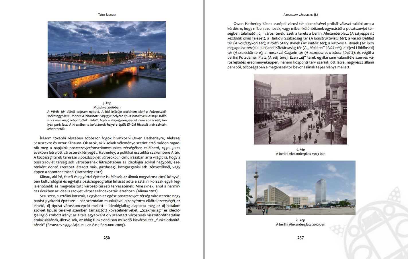The image size is (408, 259).
Task: Click page number 256
Action: click(x=107, y=237)
